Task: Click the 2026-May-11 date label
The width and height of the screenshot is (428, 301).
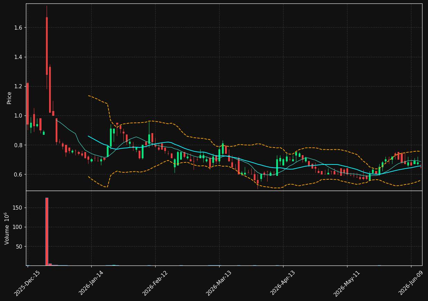Action: (347, 283)
